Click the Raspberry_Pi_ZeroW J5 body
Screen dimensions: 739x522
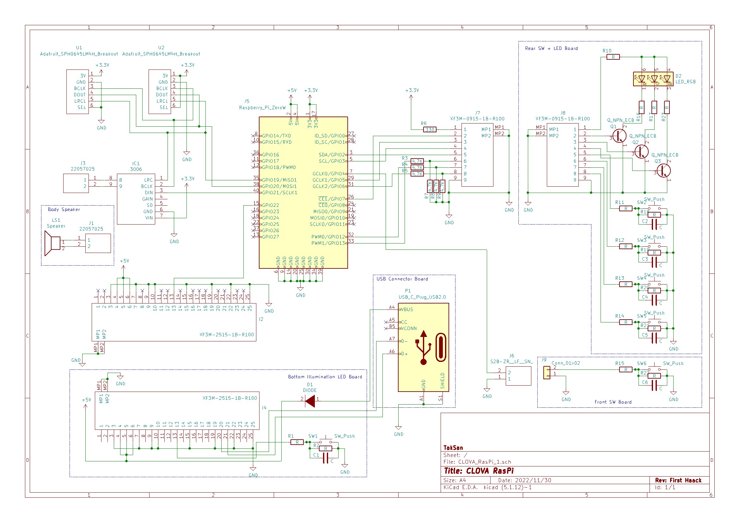[303, 193]
